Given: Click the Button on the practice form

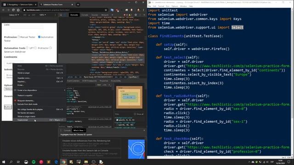Looking at the screenshot, I should pos(8,107).
